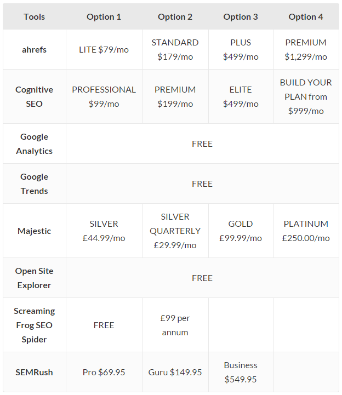Select the Option 1 column header

coord(104,17)
